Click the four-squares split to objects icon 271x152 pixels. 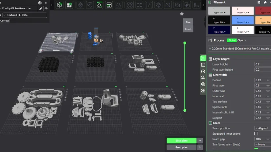[130, 5]
